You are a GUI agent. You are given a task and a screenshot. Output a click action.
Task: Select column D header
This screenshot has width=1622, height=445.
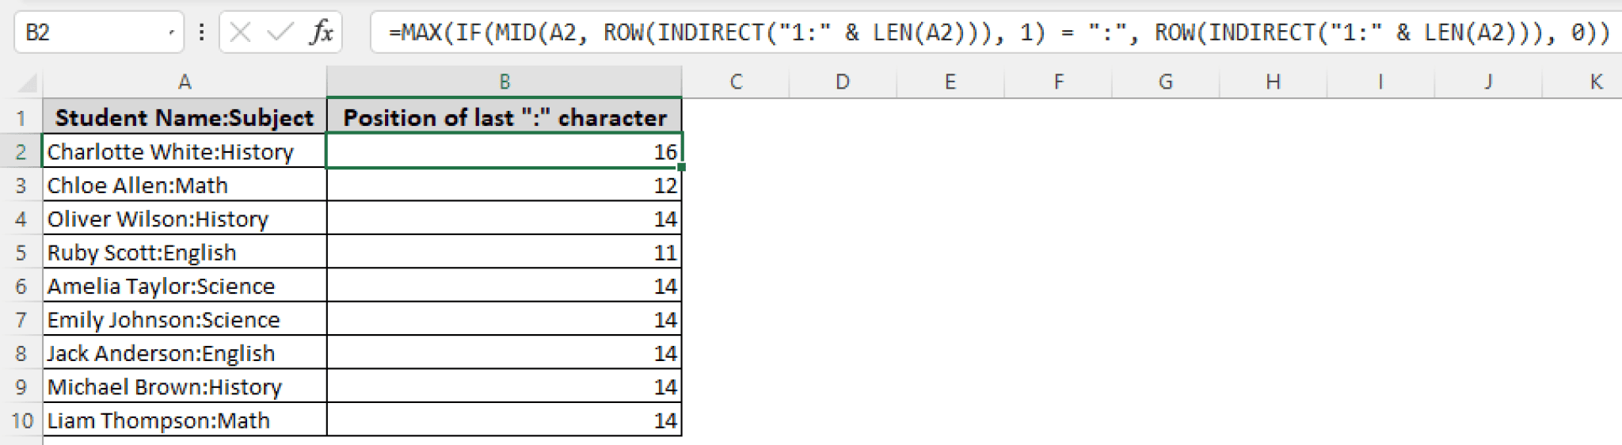(842, 82)
